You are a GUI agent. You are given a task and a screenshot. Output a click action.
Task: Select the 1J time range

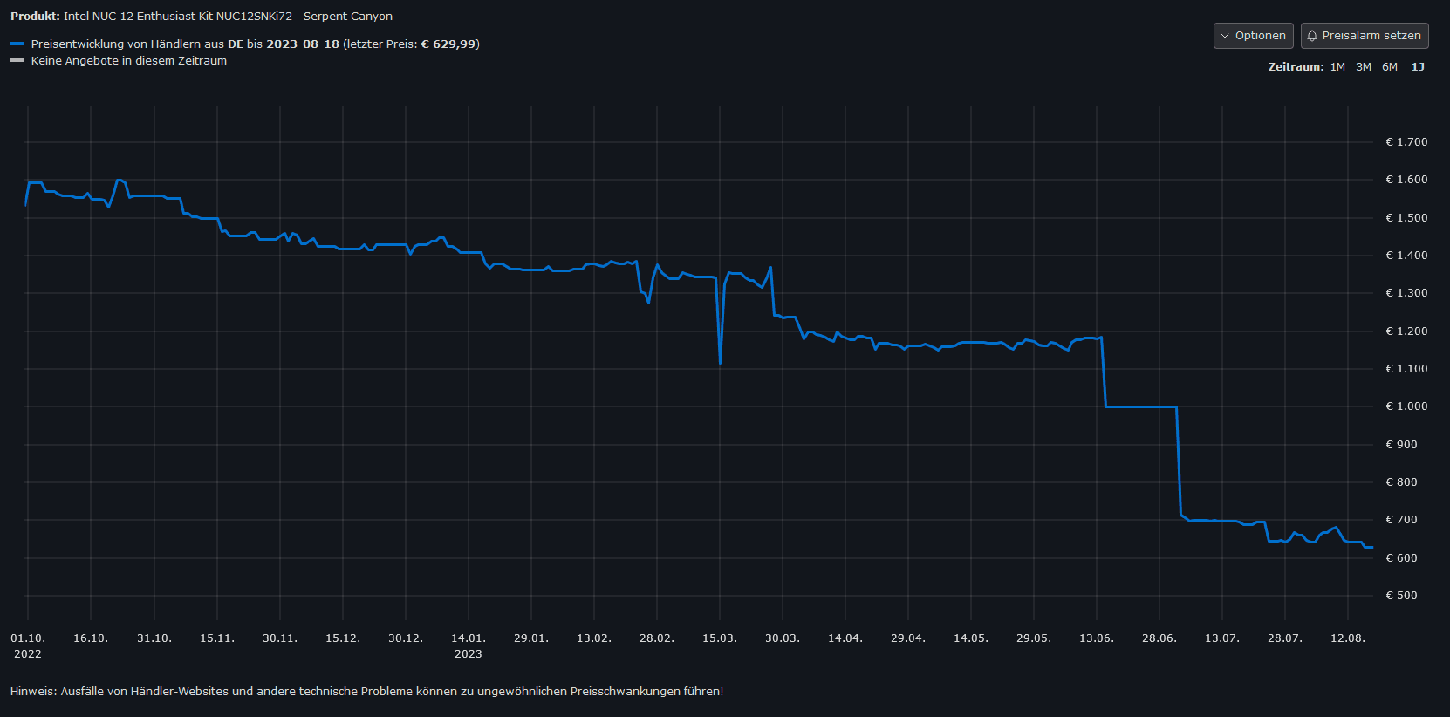[1418, 67]
